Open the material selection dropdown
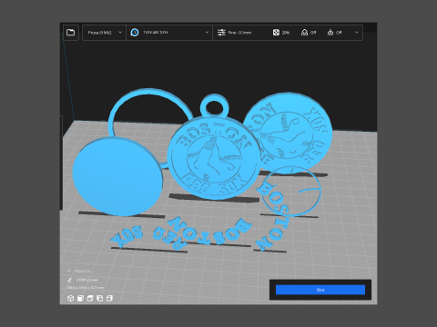 pos(169,33)
